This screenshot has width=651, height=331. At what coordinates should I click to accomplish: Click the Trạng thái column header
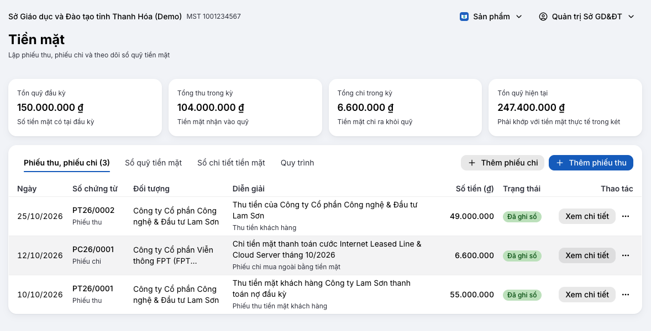pos(522,189)
